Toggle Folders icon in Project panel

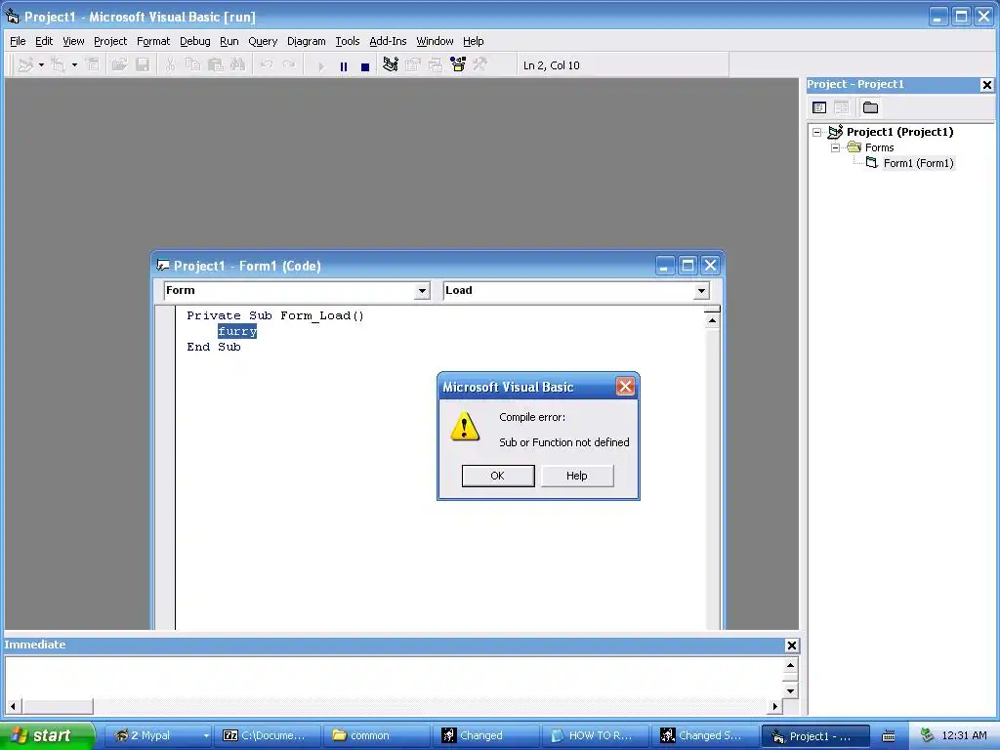coord(870,107)
